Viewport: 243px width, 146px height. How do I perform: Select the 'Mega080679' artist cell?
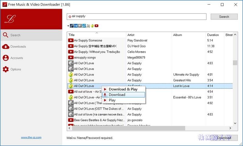(136, 58)
